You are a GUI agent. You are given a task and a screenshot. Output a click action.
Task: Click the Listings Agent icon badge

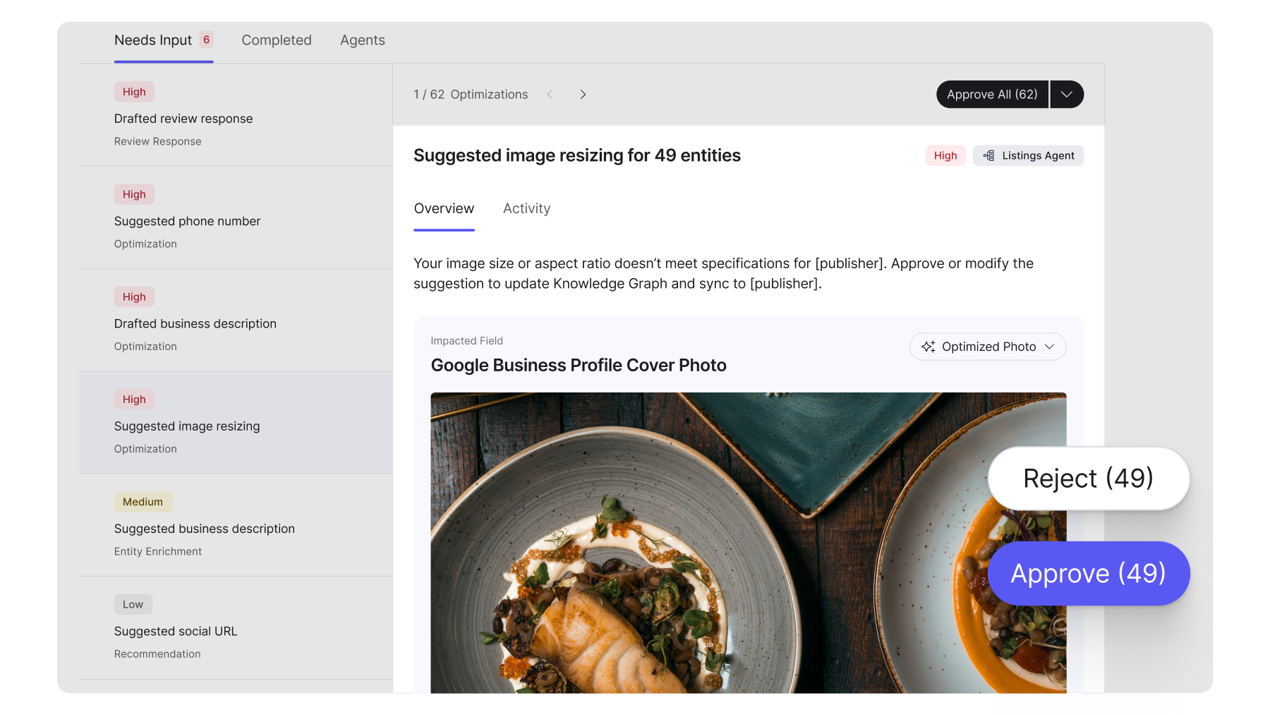[x=1028, y=155]
